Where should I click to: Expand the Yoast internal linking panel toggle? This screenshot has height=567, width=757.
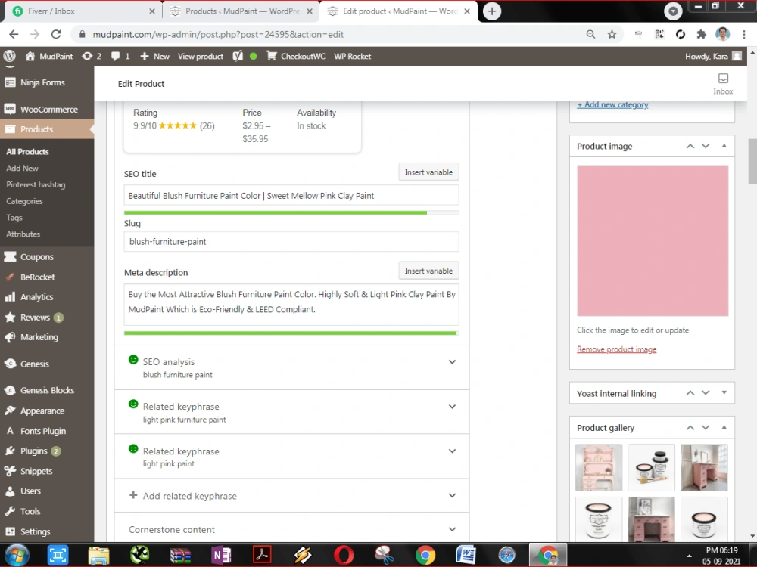click(724, 392)
